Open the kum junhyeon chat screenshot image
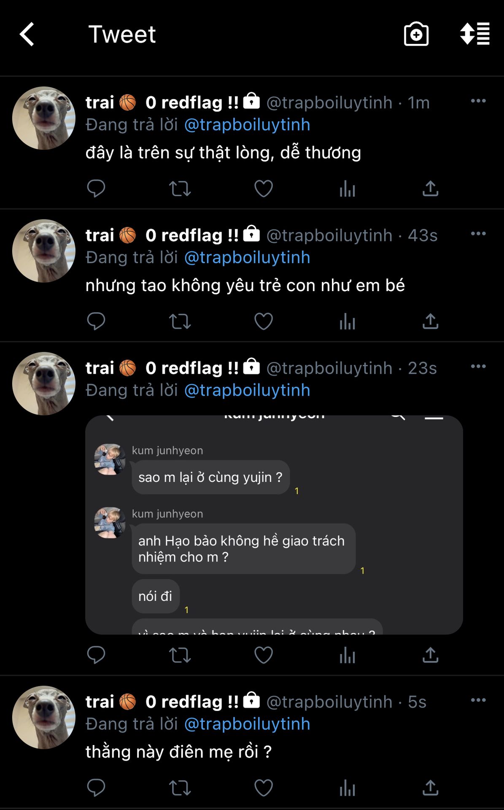The image size is (504, 810). pyautogui.click(x=274, y=525)
